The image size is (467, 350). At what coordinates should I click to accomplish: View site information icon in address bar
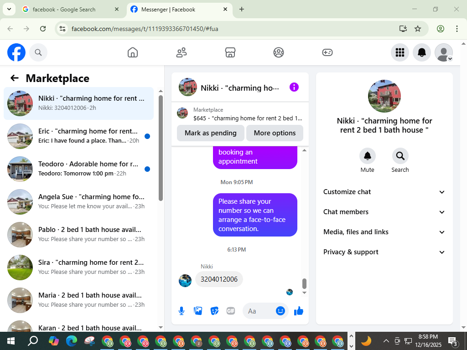coord(62,29)
